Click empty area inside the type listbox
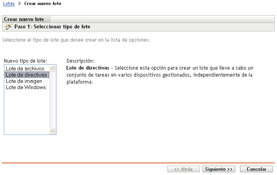 click(26, 113)
